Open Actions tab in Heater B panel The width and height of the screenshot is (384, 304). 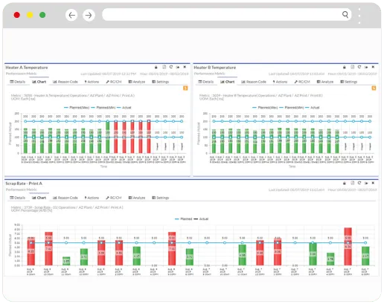coord(280,82)
